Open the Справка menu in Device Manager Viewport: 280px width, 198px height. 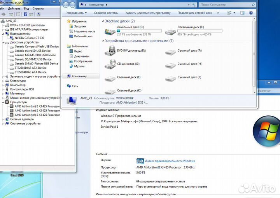pos(38,9)
